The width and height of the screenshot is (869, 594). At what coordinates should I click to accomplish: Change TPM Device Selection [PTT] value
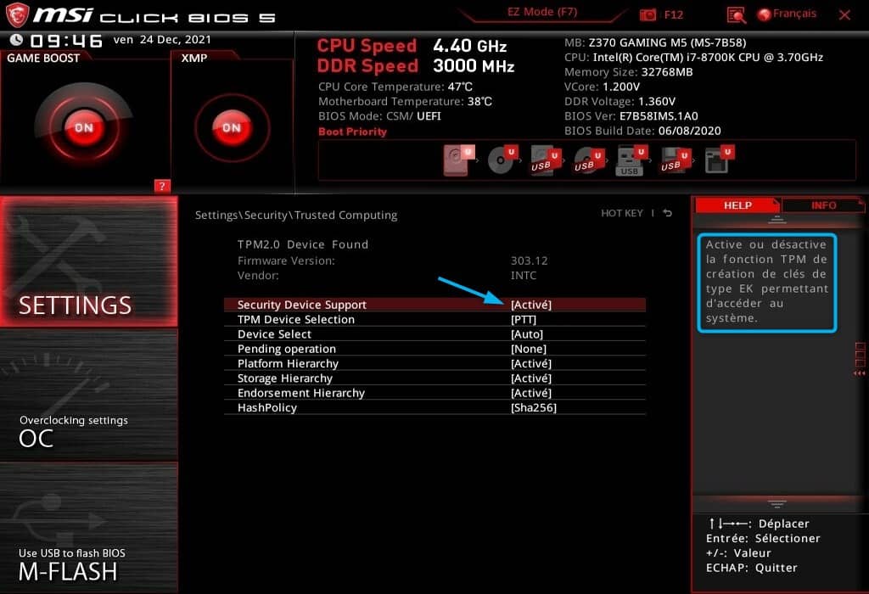[x=523, y=320]
